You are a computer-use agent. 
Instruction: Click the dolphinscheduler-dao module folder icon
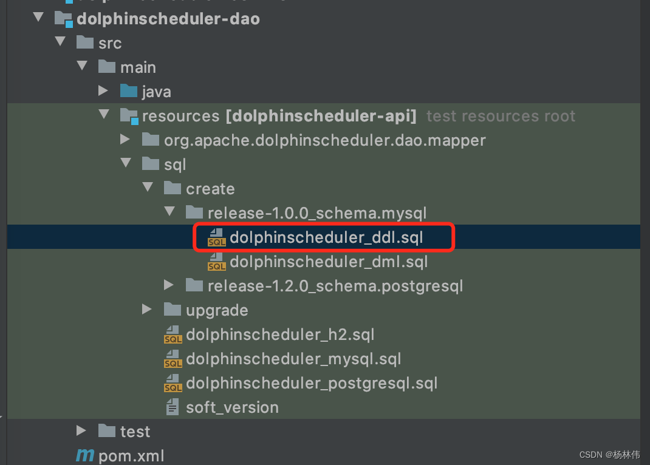64,19
